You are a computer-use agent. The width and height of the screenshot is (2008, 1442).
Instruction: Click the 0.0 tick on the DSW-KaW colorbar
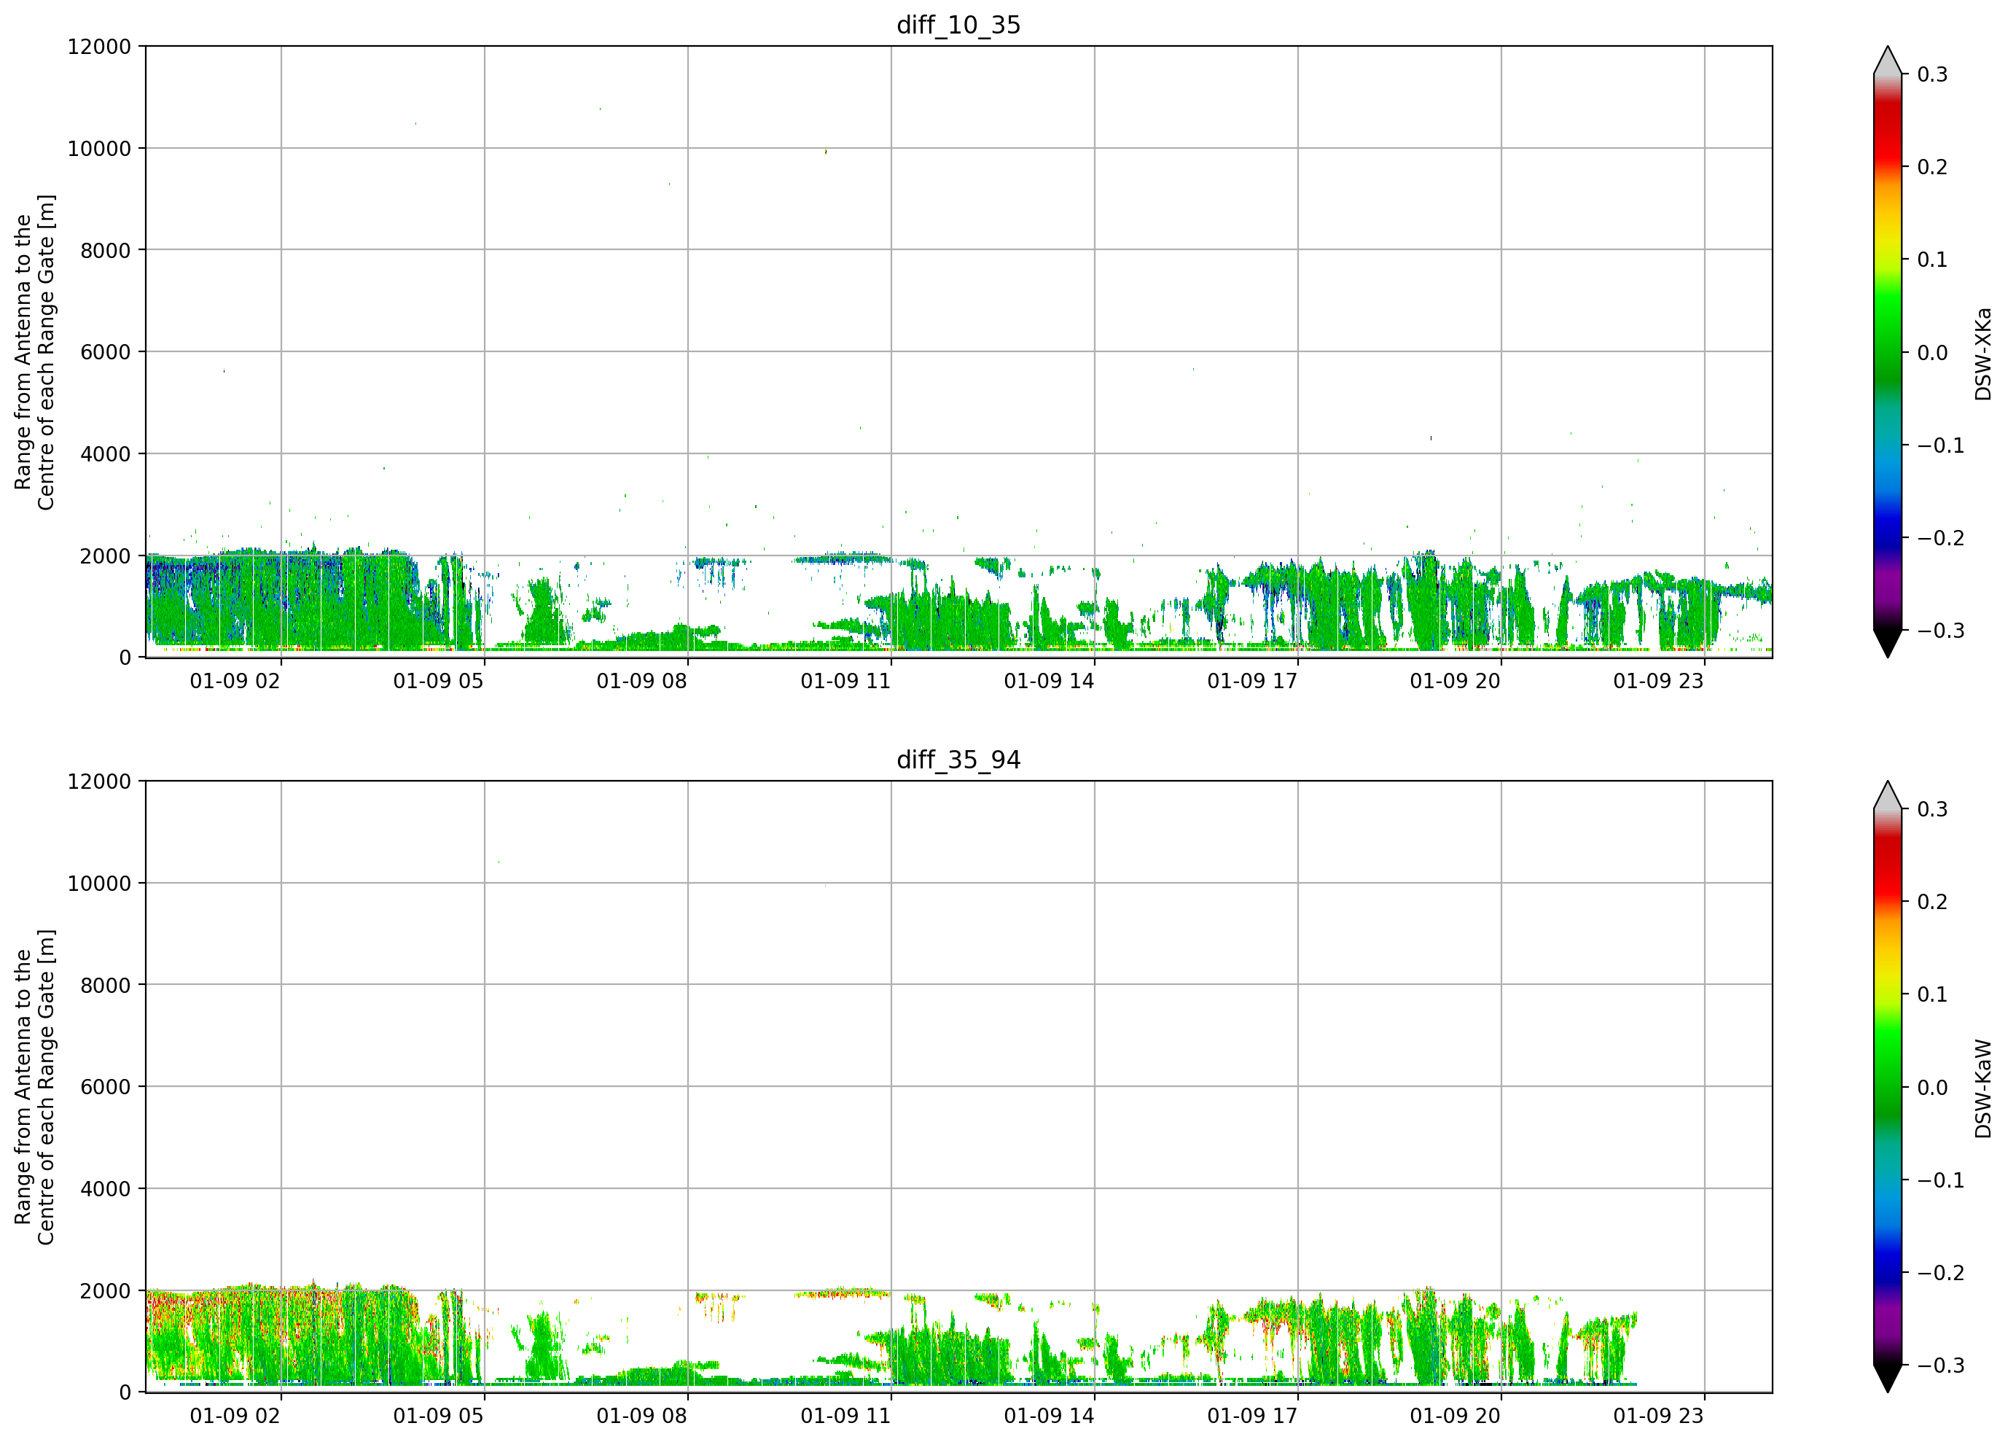(1932, 1088)
